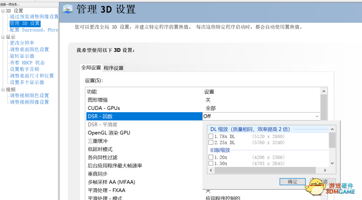Collapse the 视频 tree node
Image resolution: width=362 pixels, height=200 pixels.
3,90
